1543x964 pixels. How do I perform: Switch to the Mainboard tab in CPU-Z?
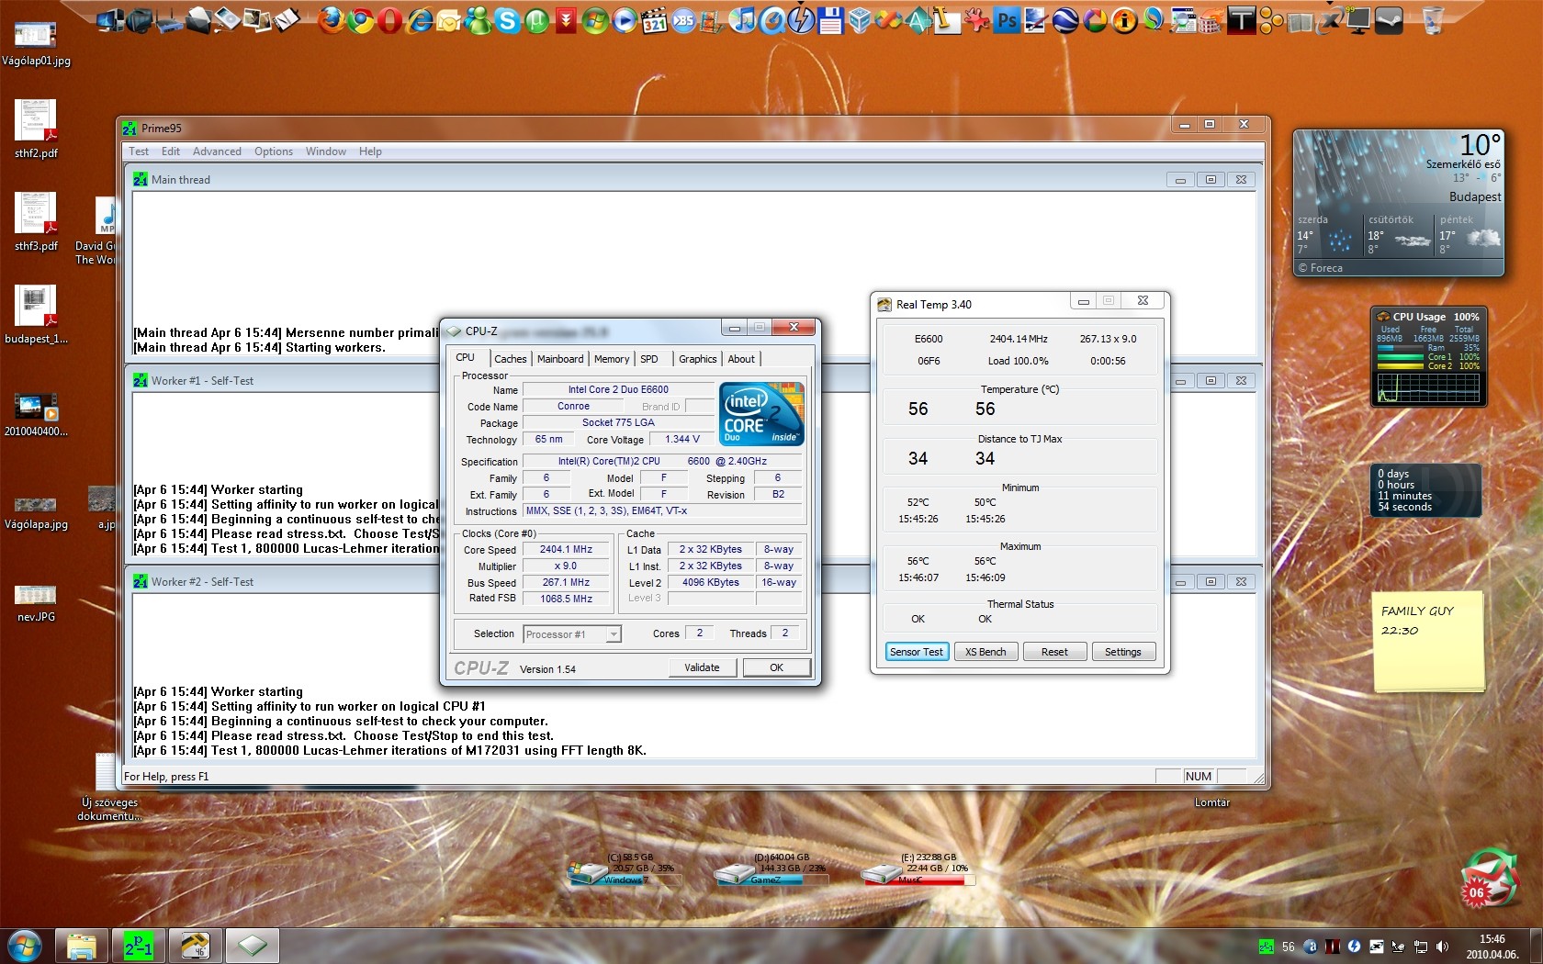point(560,359)
